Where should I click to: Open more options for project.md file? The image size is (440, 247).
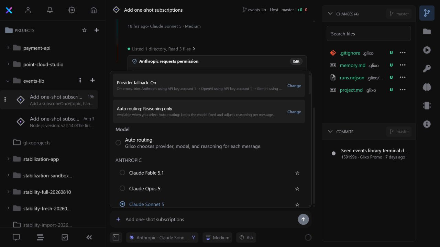[403, 90]
